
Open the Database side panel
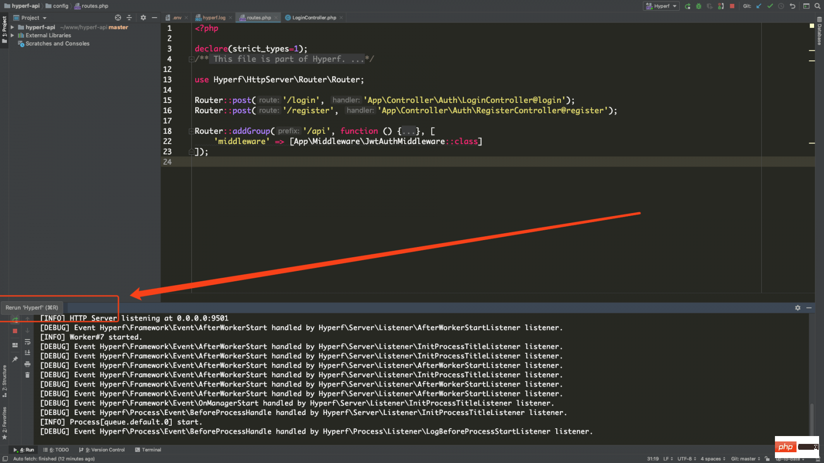click(x=819, y=31)
